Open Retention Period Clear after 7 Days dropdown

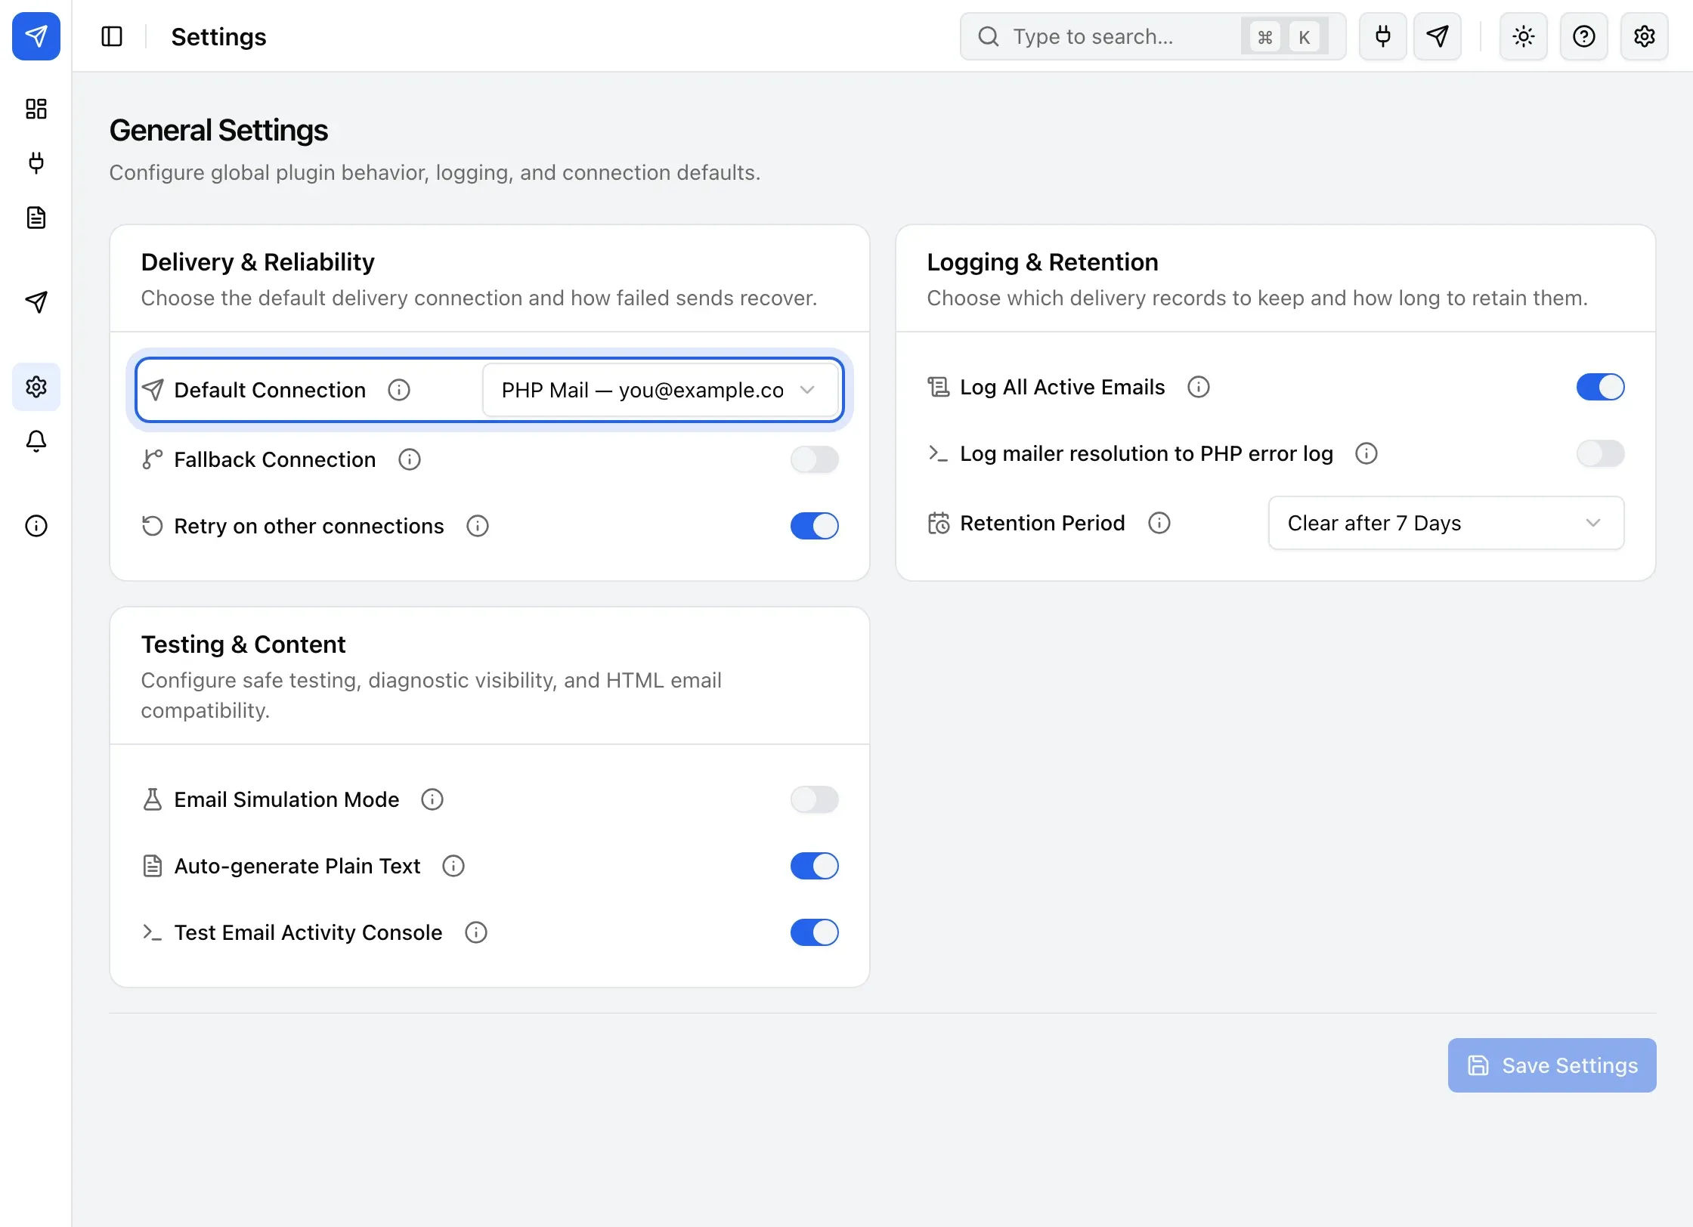[x=1447, y=523]
